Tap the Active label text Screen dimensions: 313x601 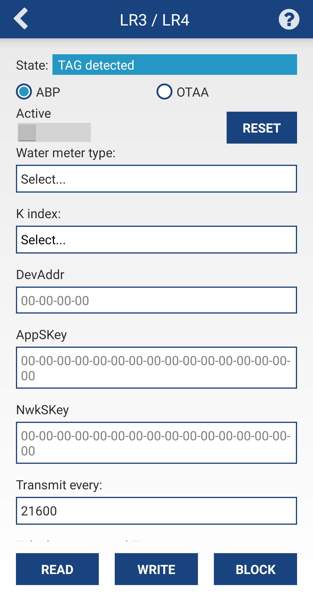coord(34,113)
